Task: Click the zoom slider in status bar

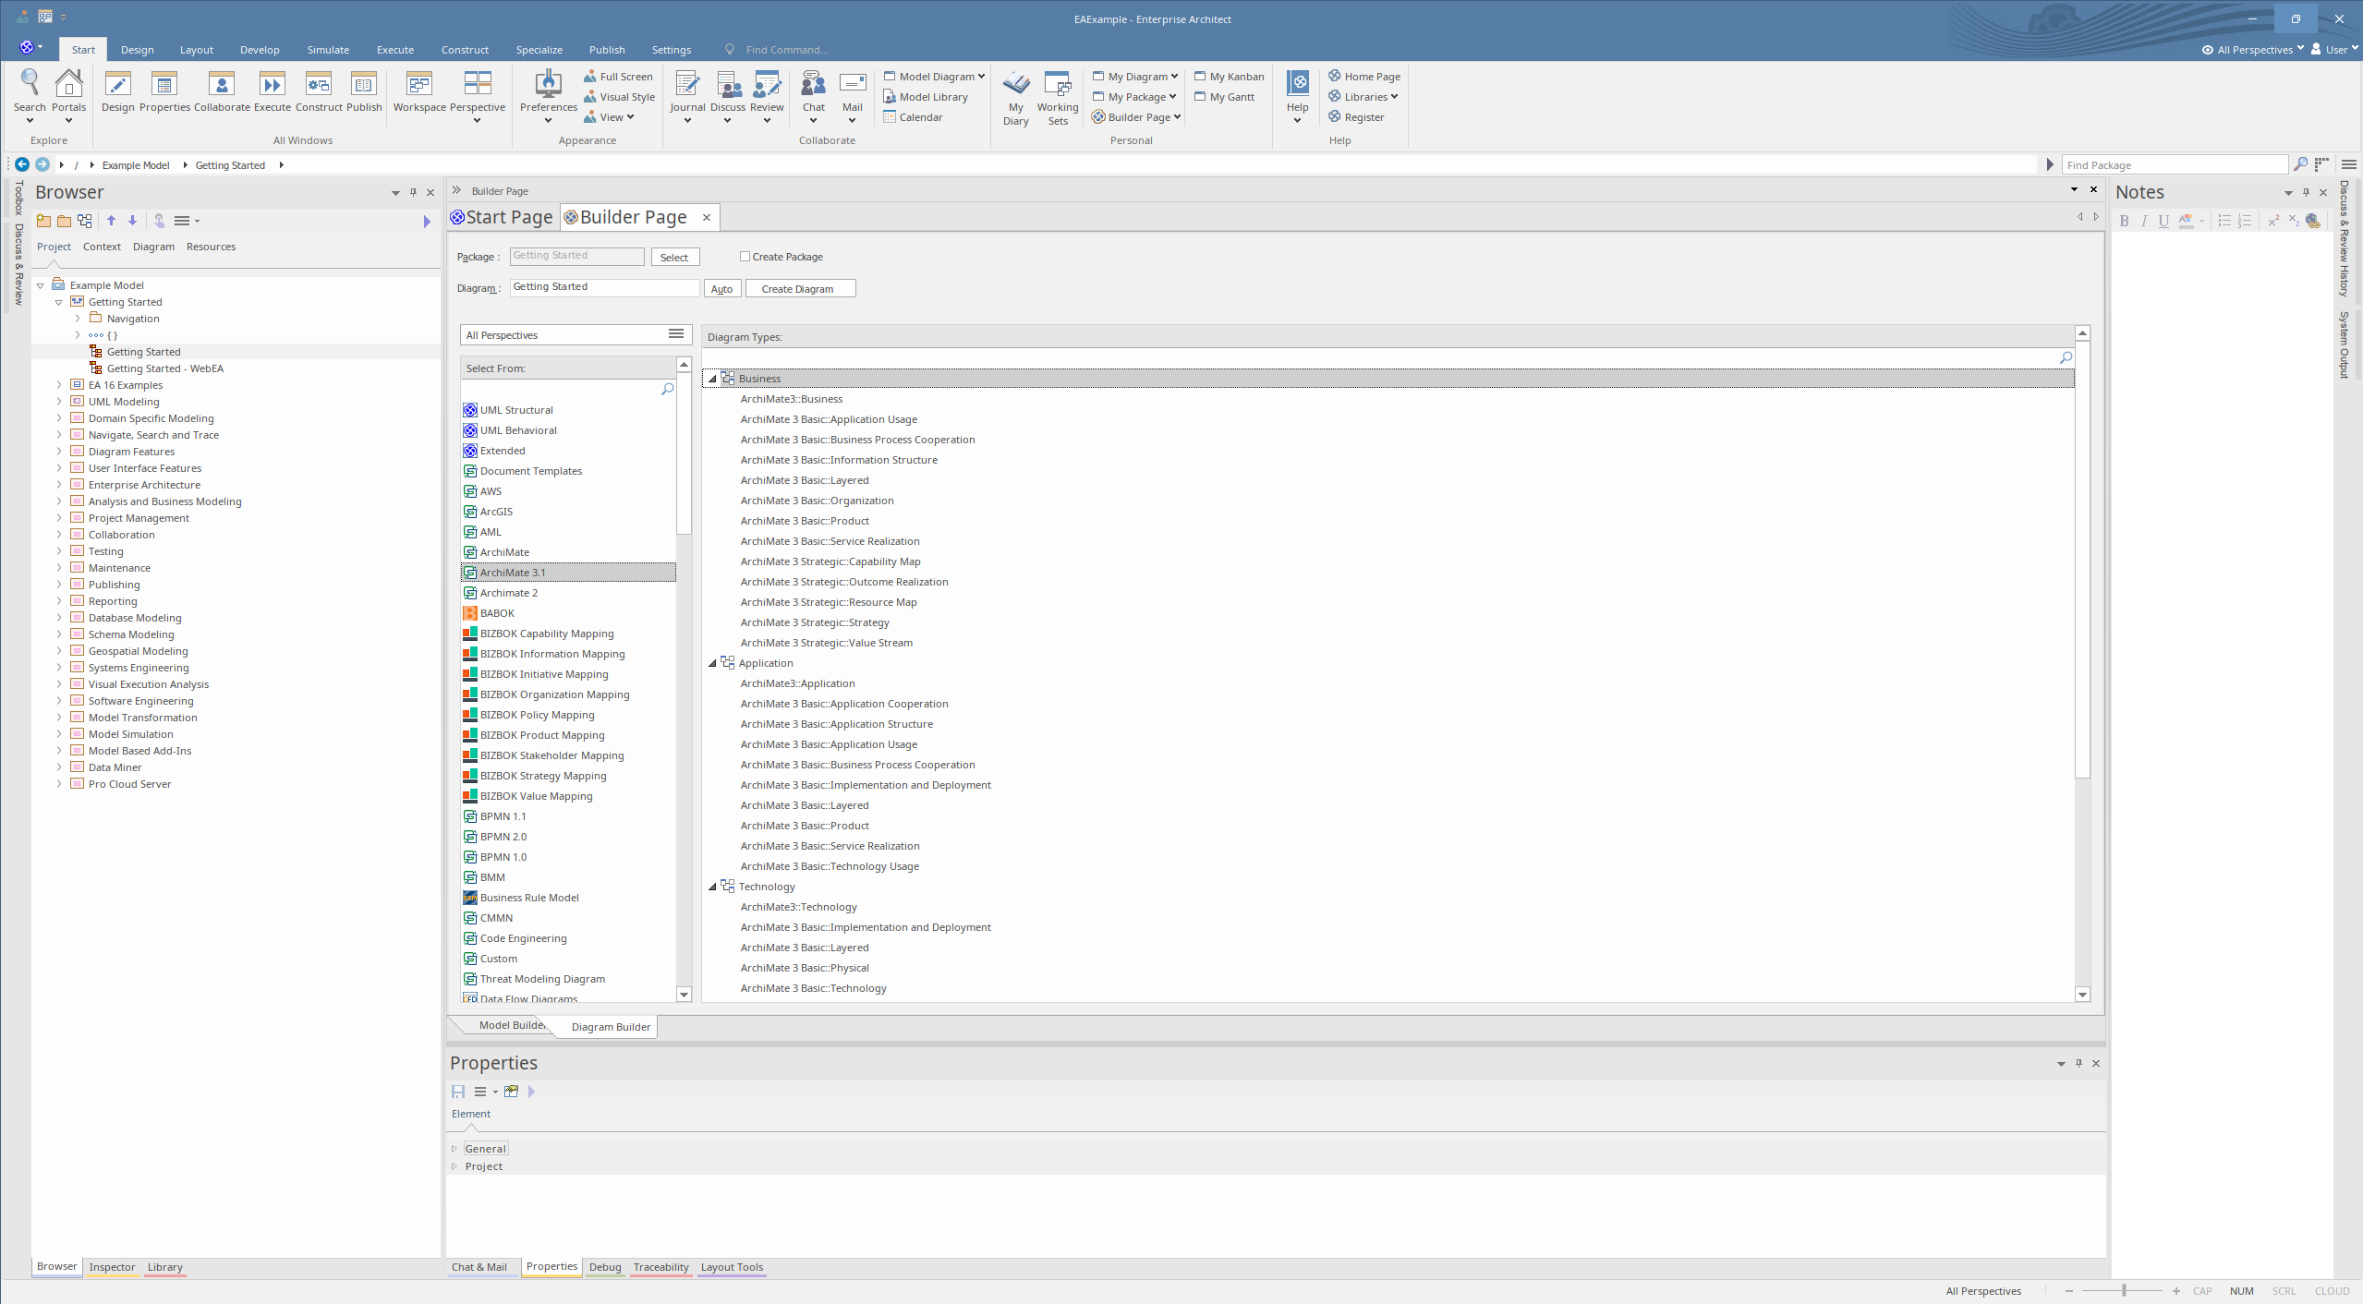Action: pyautogui.click(x=2123, y=1290)
